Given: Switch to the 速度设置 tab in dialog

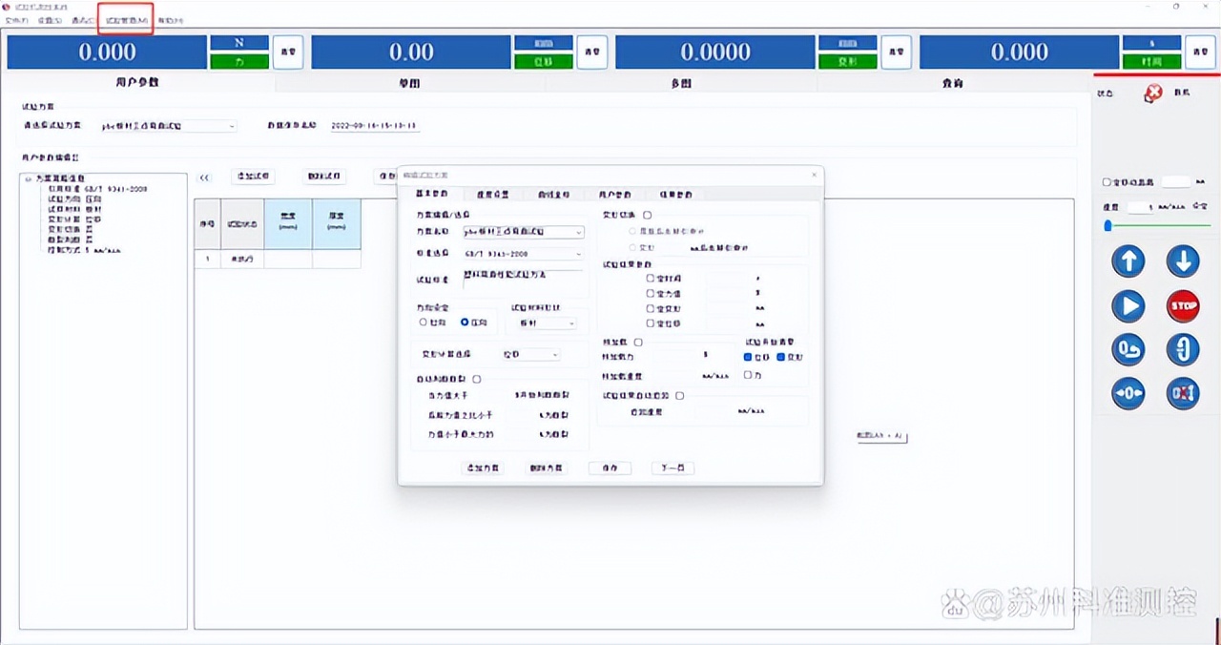Looking at the screenshot, I should 492,194.
